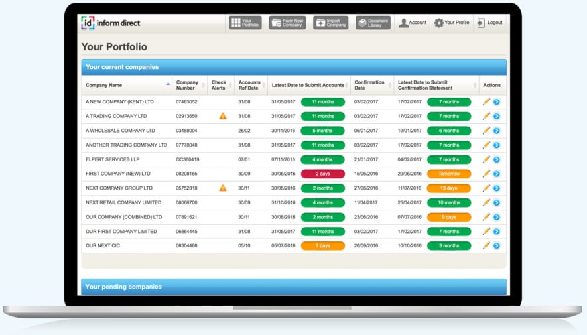Click the Import Company button
The width and height of the screenshot is (587, 335).
pos(330,23)
